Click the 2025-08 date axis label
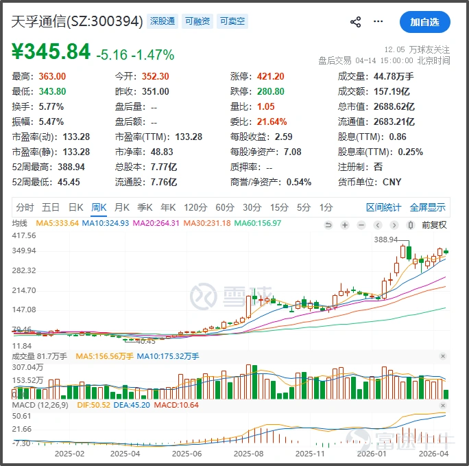This screenshot has height=466, width=469. pyautogui.click(x=248, y=454)
